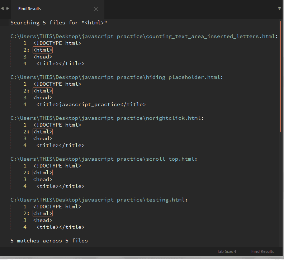Click line number 2 under scroll top.html

(25, 172)
